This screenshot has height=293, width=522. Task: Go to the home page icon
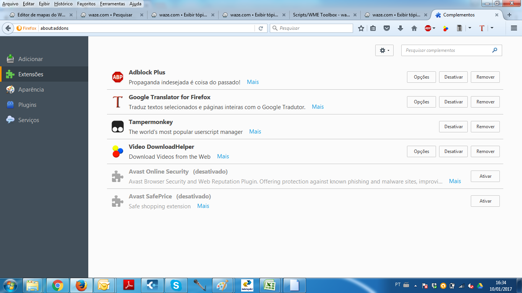tap(414, 28)
